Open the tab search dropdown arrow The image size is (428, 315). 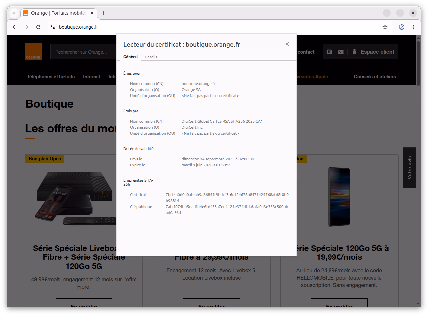[x=14, y=13]
